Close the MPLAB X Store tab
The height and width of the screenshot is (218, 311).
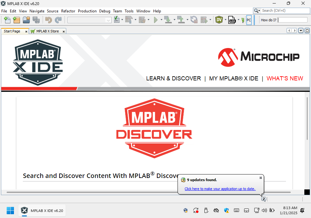coord(64,31)
